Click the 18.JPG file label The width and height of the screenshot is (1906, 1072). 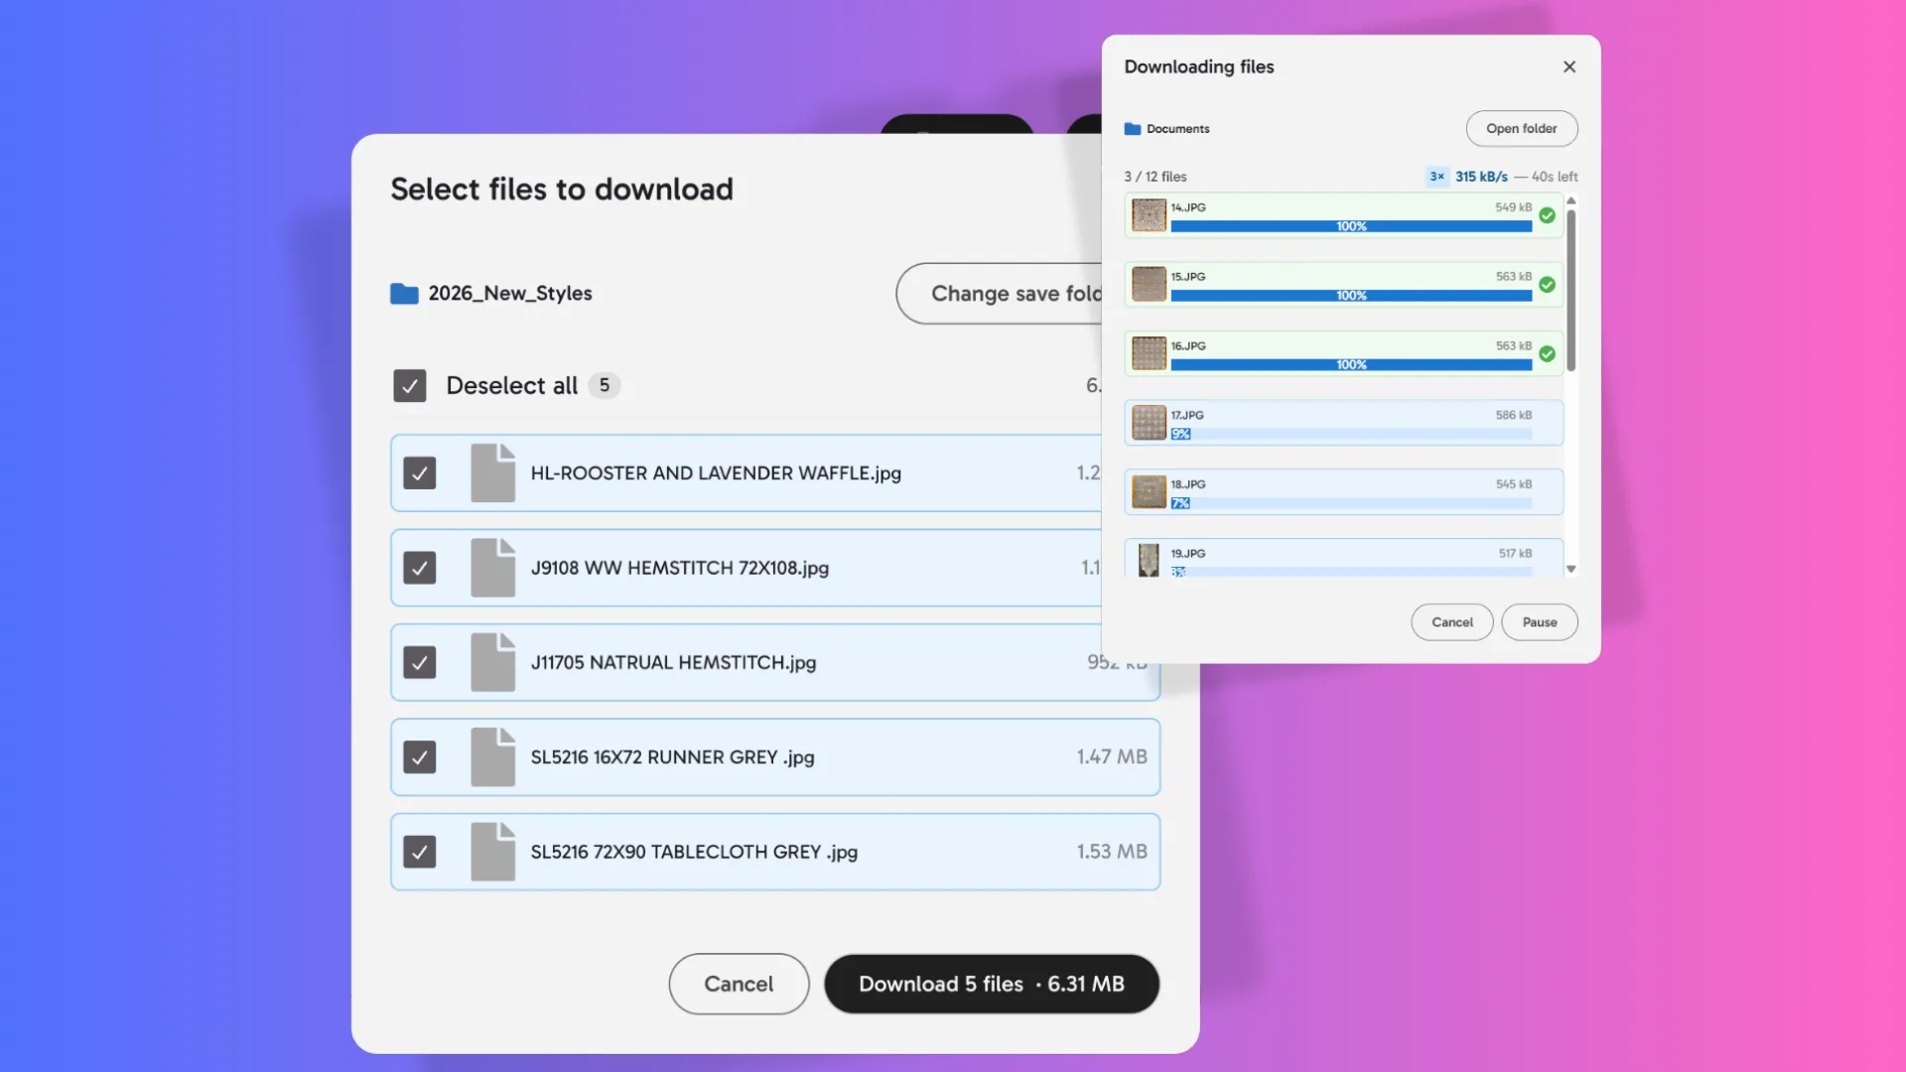coord(1188,484)
